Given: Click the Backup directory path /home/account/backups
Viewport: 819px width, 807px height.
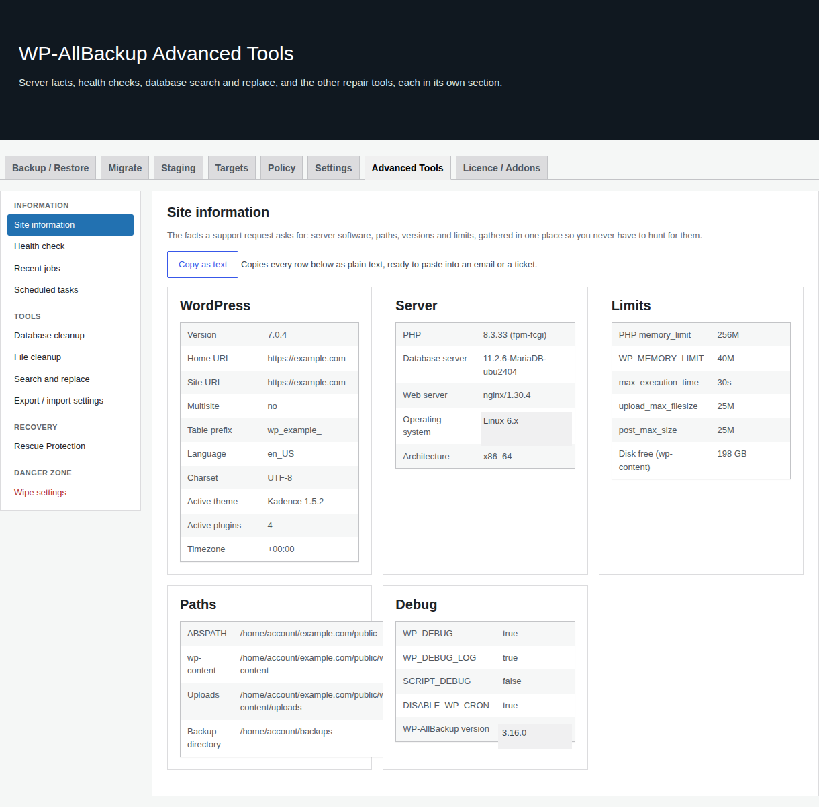Looking at the screenshot, I should pyautogui.click(x=286, y=732).
